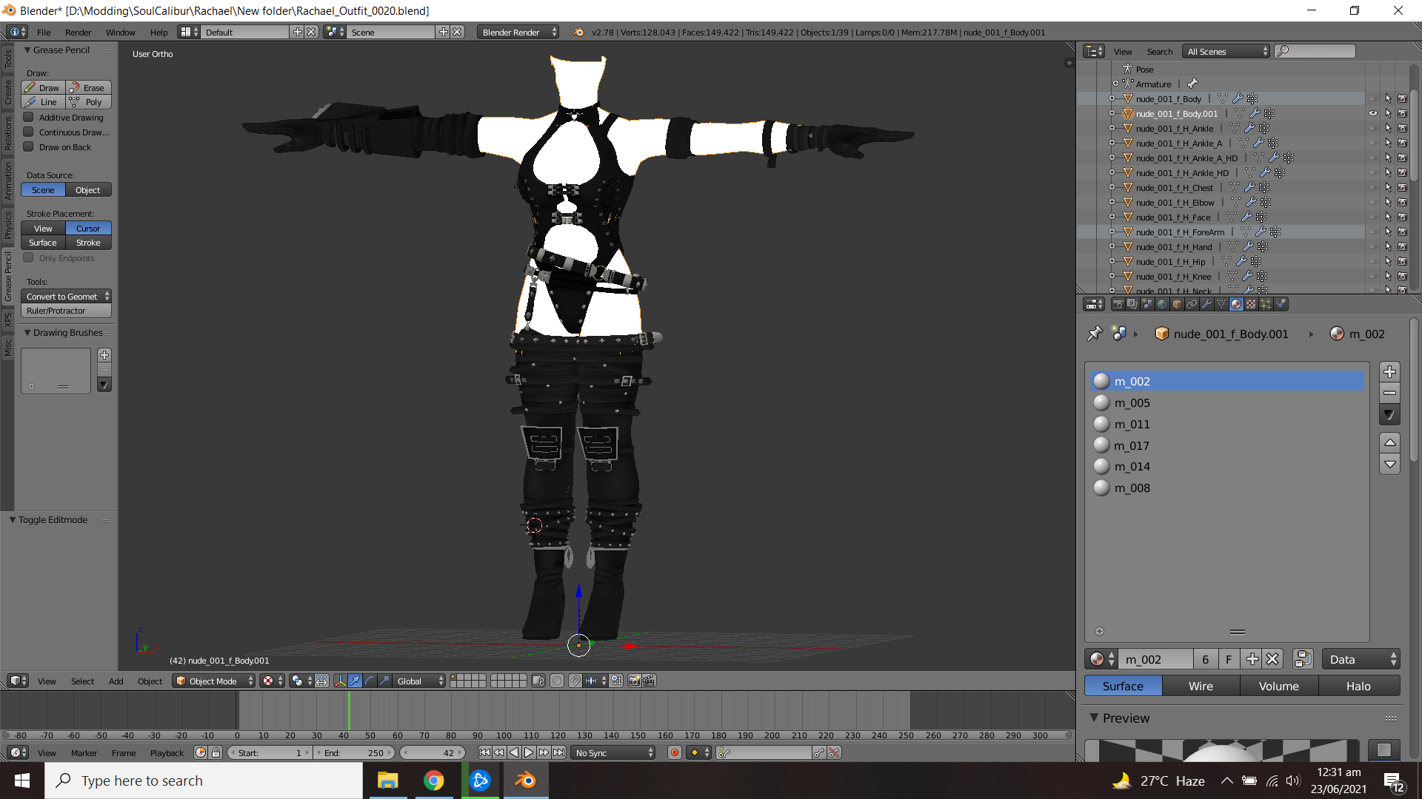The width and height of the screenshot is (1422, 799).
Task: Select the Erase grease pencil tool
Action: (x=89, y=87)
